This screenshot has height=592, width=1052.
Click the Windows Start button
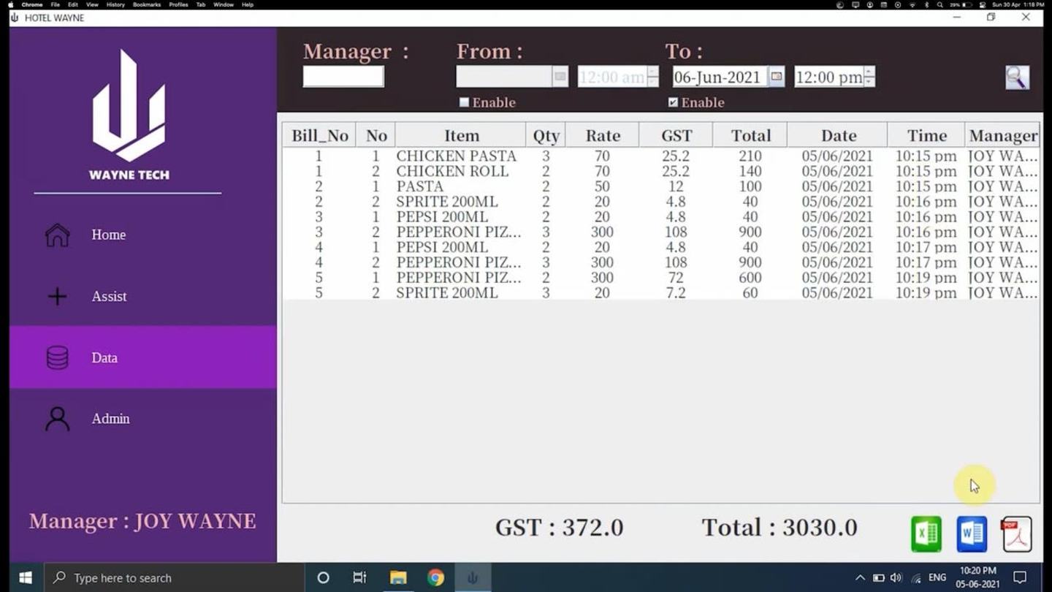click(25, 577)
